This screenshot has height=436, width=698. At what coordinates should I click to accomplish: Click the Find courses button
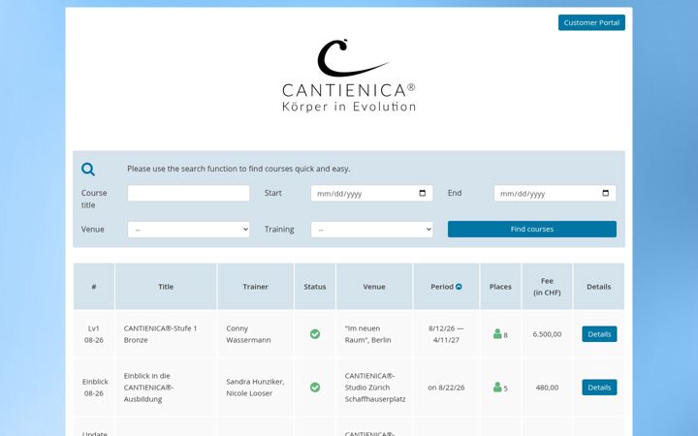click(x=532, y=229)
